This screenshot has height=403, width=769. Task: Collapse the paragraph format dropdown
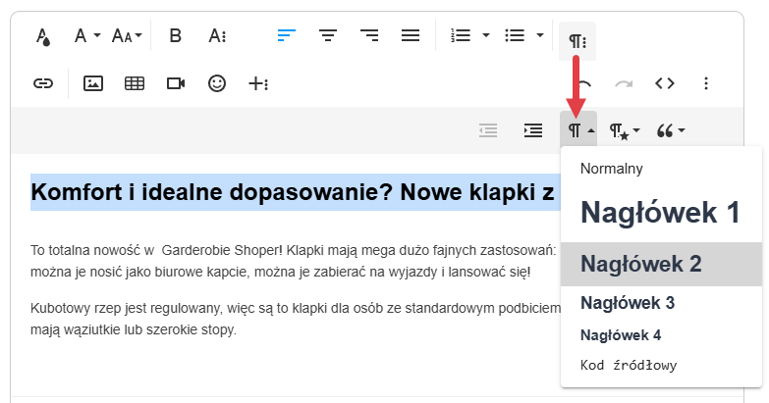pyautogui.click(x=578, y=130)
